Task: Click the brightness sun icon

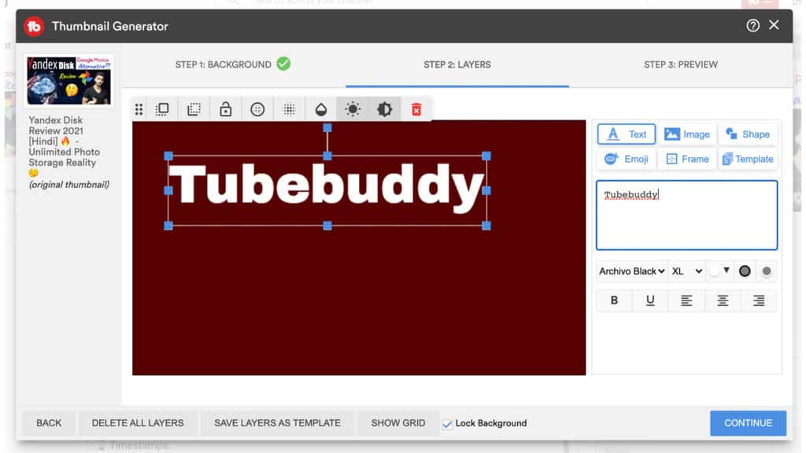Action: (353, 109)
